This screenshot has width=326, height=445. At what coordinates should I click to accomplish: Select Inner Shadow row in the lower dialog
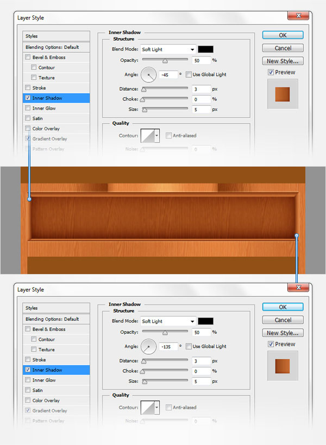point(57,370)
